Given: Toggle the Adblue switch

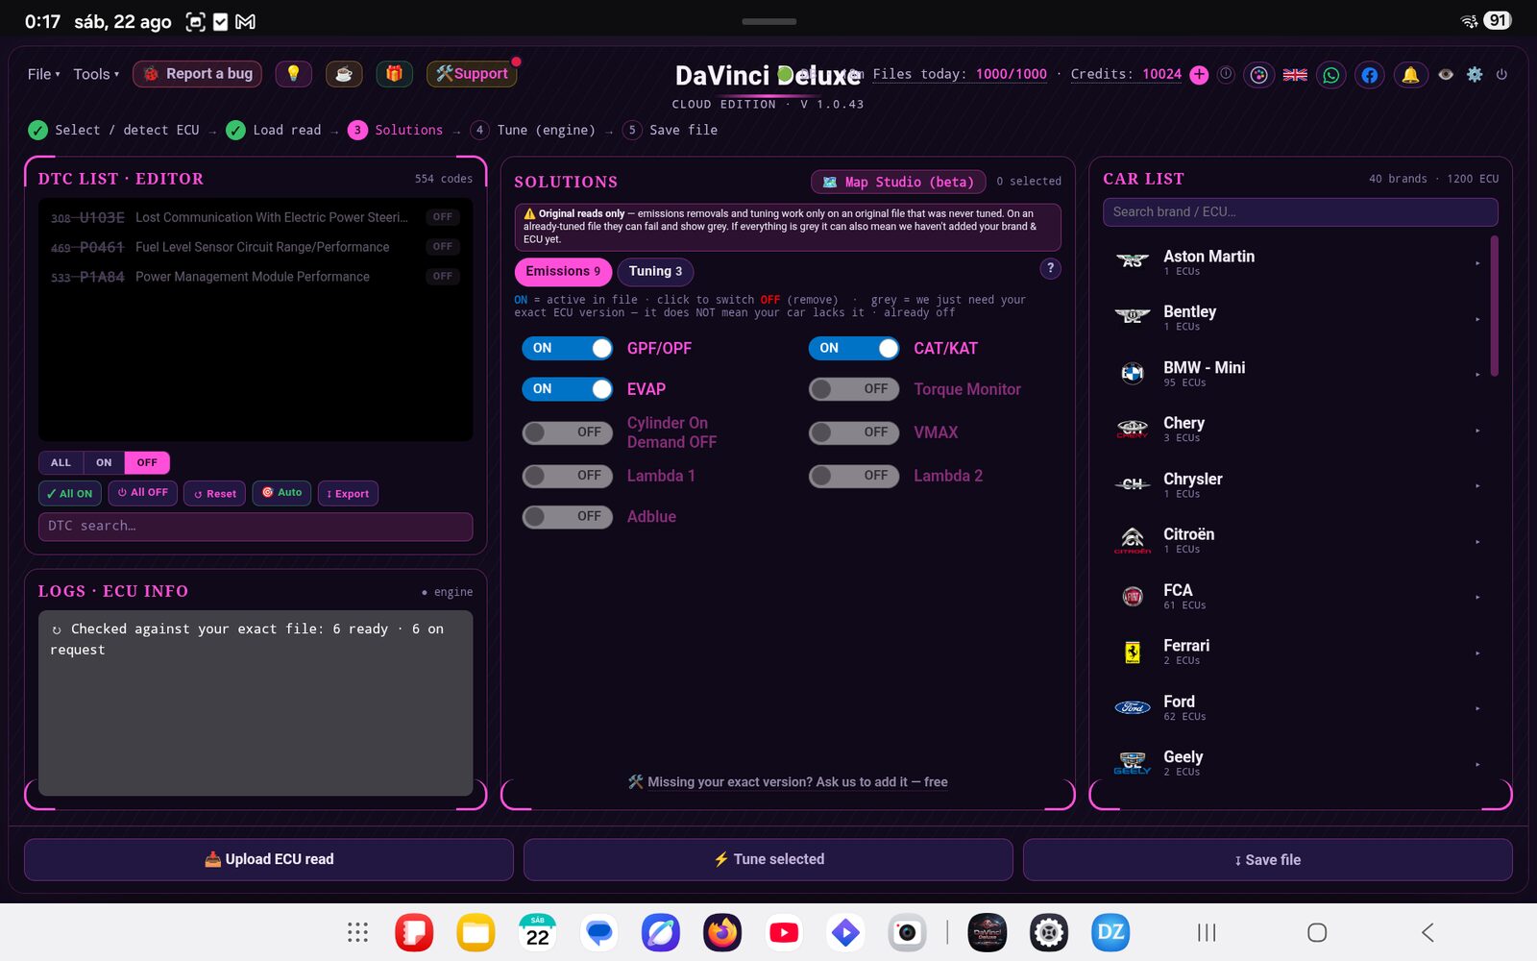Looking at the screenshot, I should click(568, 517).
